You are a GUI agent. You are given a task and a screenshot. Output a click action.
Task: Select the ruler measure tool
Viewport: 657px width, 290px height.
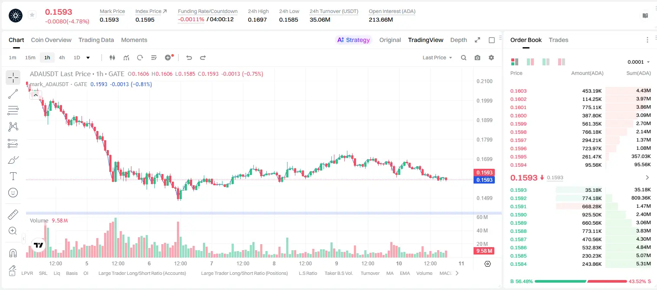(x=13, y=214)
